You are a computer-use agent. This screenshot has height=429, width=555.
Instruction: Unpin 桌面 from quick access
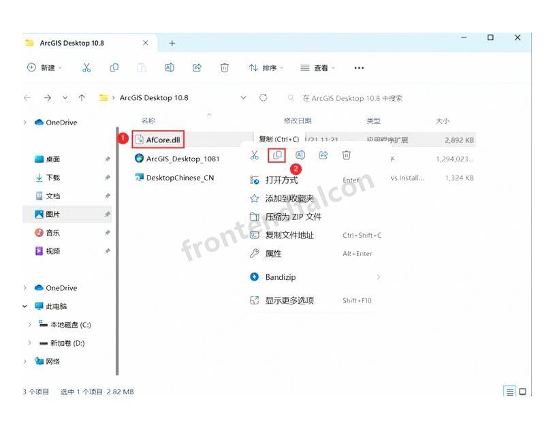pyautogui.click(x=107, y=159)
